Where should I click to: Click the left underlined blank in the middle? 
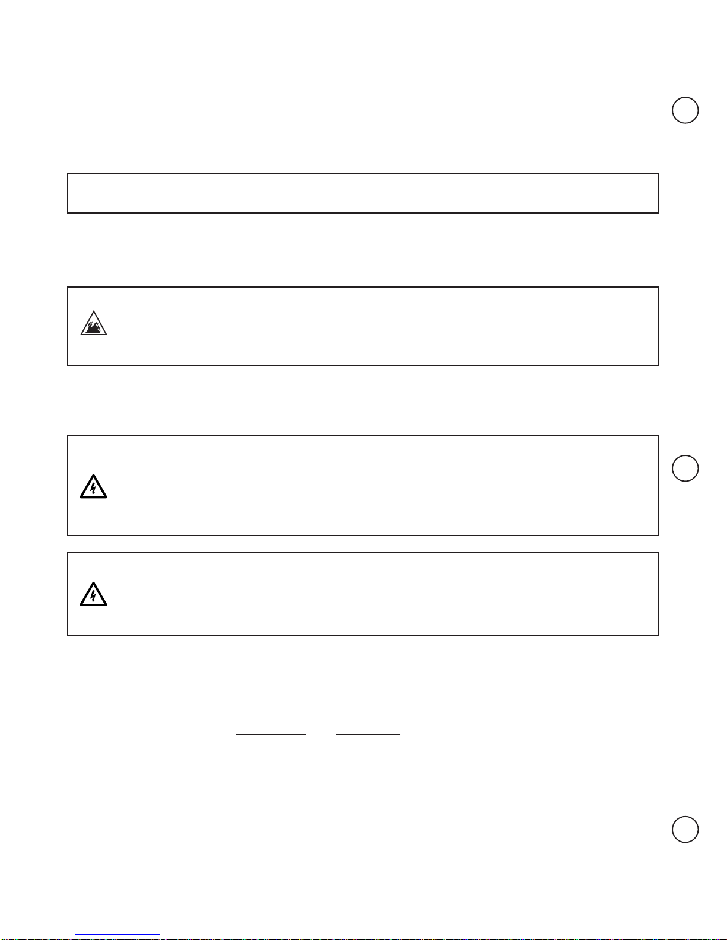pos(271,734)
